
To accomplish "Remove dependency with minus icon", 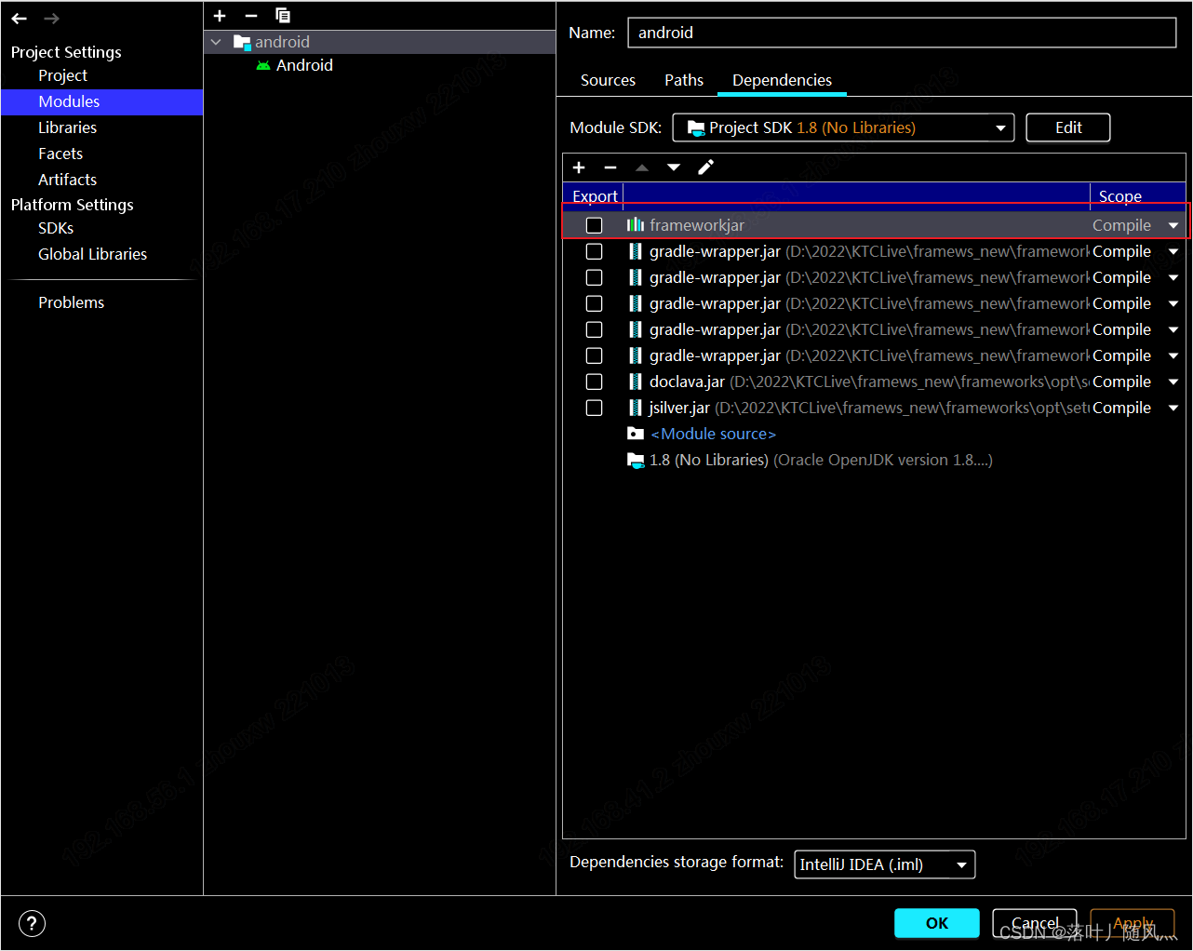I will [610, 167].
